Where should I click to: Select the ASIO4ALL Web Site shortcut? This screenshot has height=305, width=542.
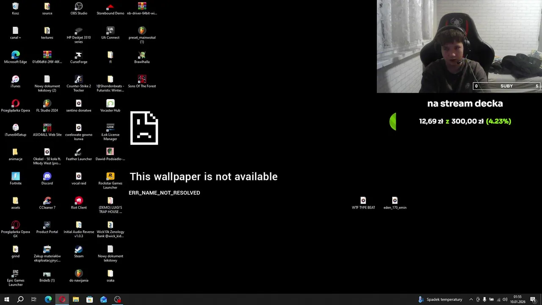coord(47,130)
